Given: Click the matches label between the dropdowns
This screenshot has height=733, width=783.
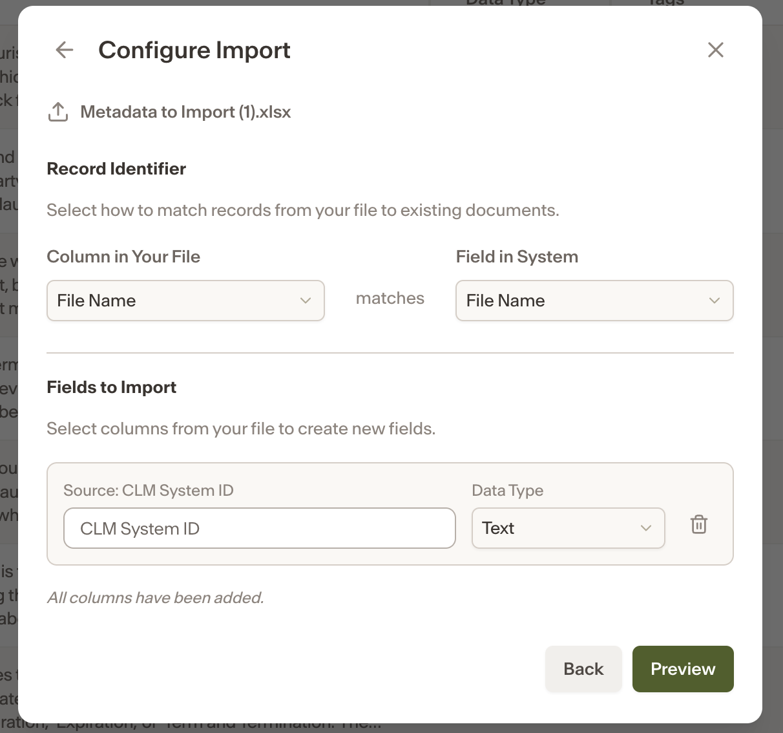Looking at the screenshot, I should 390,298.
